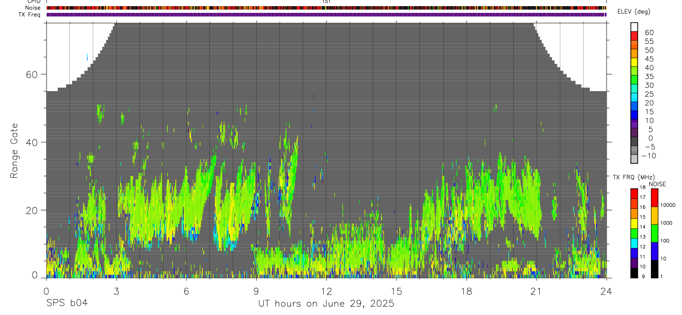Screen dimensions: 682x315
Task: Click the "UT hours on June 29, 2025" axis title
Action: tap(326, 304)
